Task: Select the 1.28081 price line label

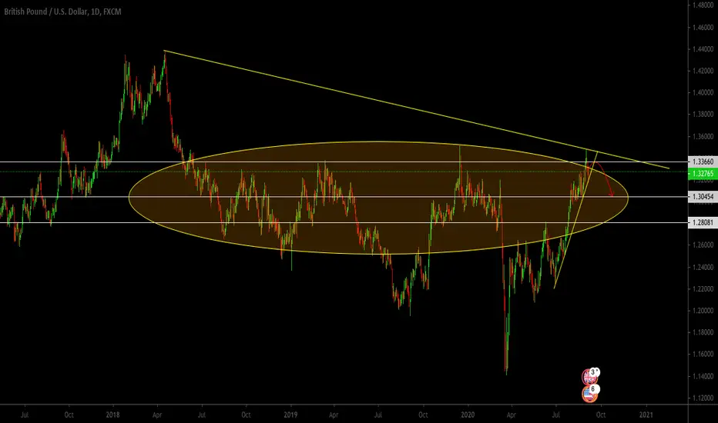Action: pos(703,223)
